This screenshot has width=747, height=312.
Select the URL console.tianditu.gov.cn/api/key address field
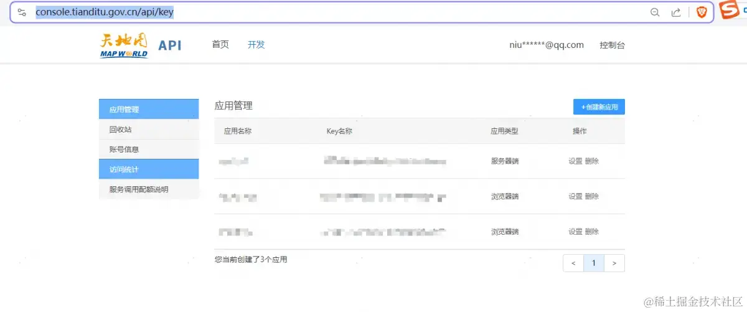click(104, 12)
